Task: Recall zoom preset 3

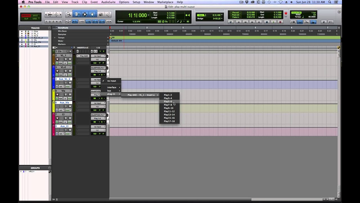Action: [53, 21]
